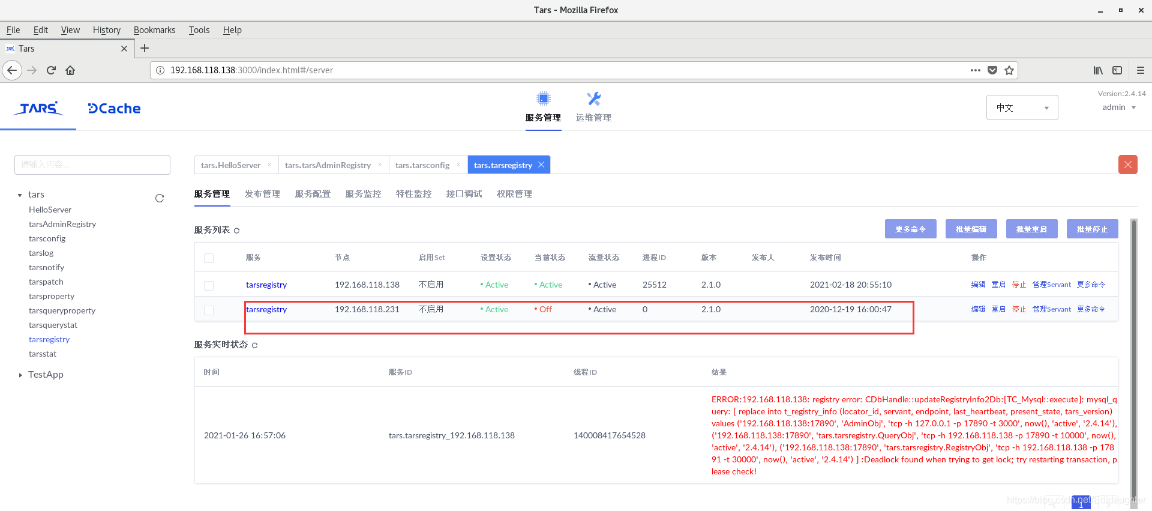Select tarslog in the service tree
This screenshot has width=1152, height=511.
click(41, 253)
